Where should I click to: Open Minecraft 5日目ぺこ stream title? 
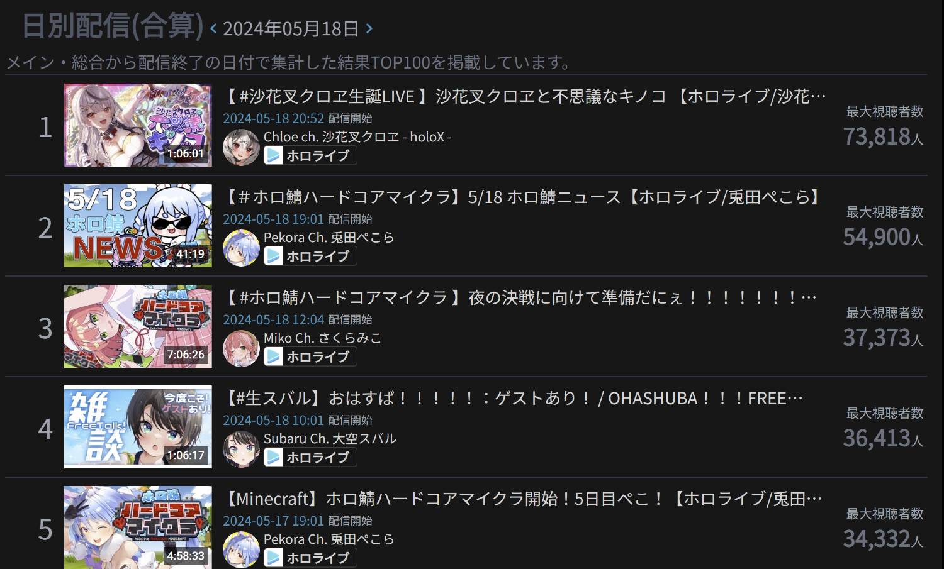[524, 499]
